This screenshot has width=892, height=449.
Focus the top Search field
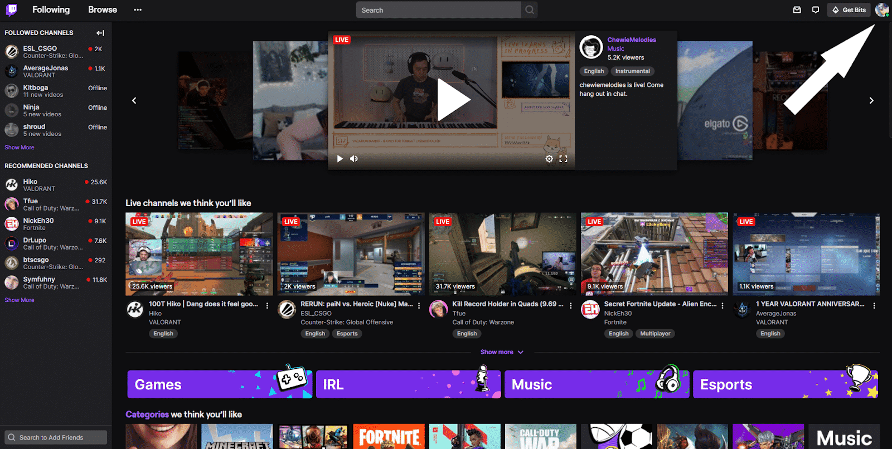pyautogui.click(x=439, y=10)
